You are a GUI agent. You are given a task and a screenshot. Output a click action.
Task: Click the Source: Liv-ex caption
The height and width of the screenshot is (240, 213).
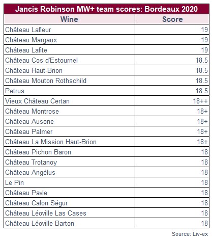coord(190,234)
